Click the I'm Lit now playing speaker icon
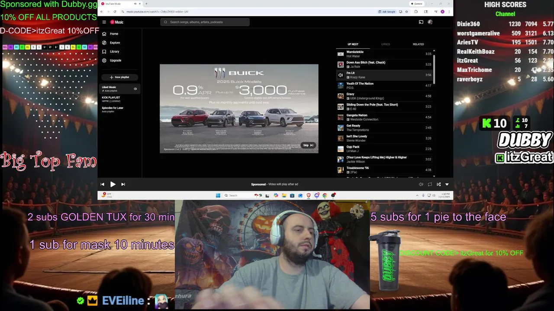Image resolution: width=554 pixels, height=311 pixels. [341, 75]
